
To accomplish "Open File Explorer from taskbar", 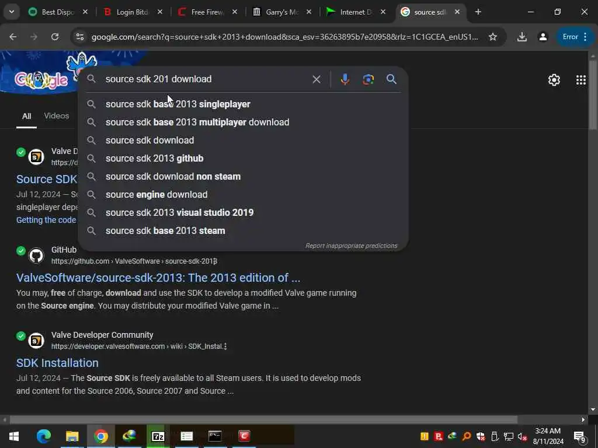I will [x=72, y=436].
